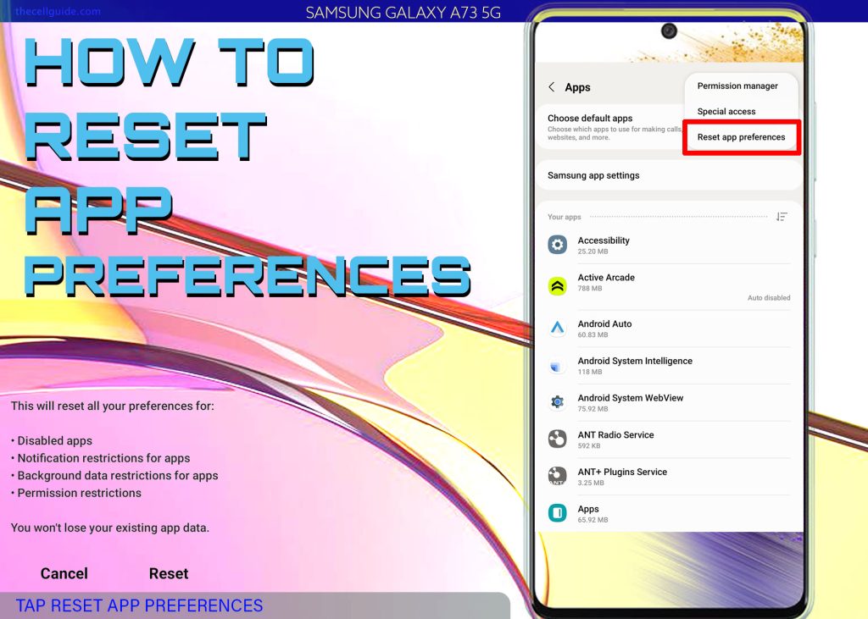Viewport: 868px width, 619px height.
Task: Tap the Auto disabled label
Action: (769, 297)
